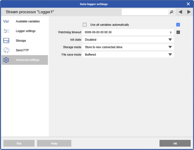
Task: Go to previous with left arrow
Action: 180,12
